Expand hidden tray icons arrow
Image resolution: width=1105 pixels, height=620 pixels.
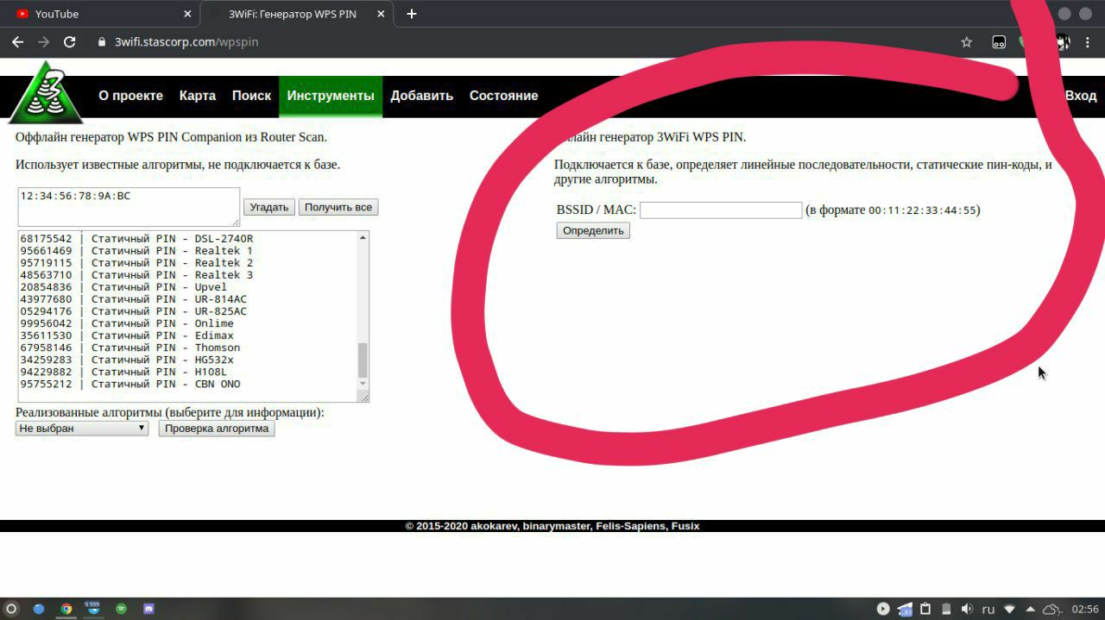(x=1031, y=609)
